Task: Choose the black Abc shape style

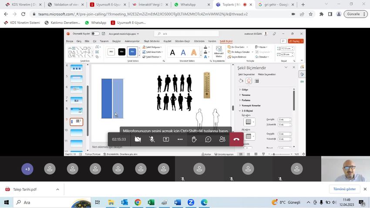Action: click(x=122, y=52)
